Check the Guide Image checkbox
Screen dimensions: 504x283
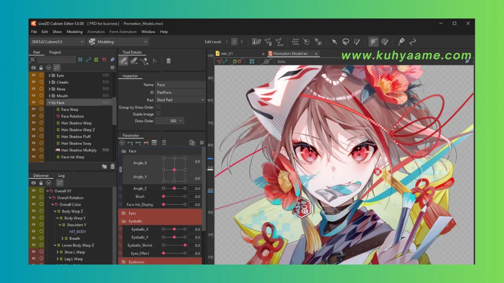point(158,114)
